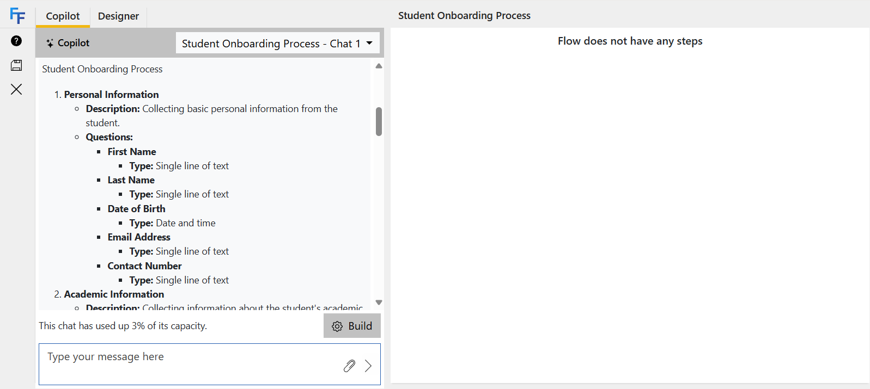Click the 'Last Name' question item
Image resolution: width=870 pixels, height=389 pixels.
(x=131, y=180)
